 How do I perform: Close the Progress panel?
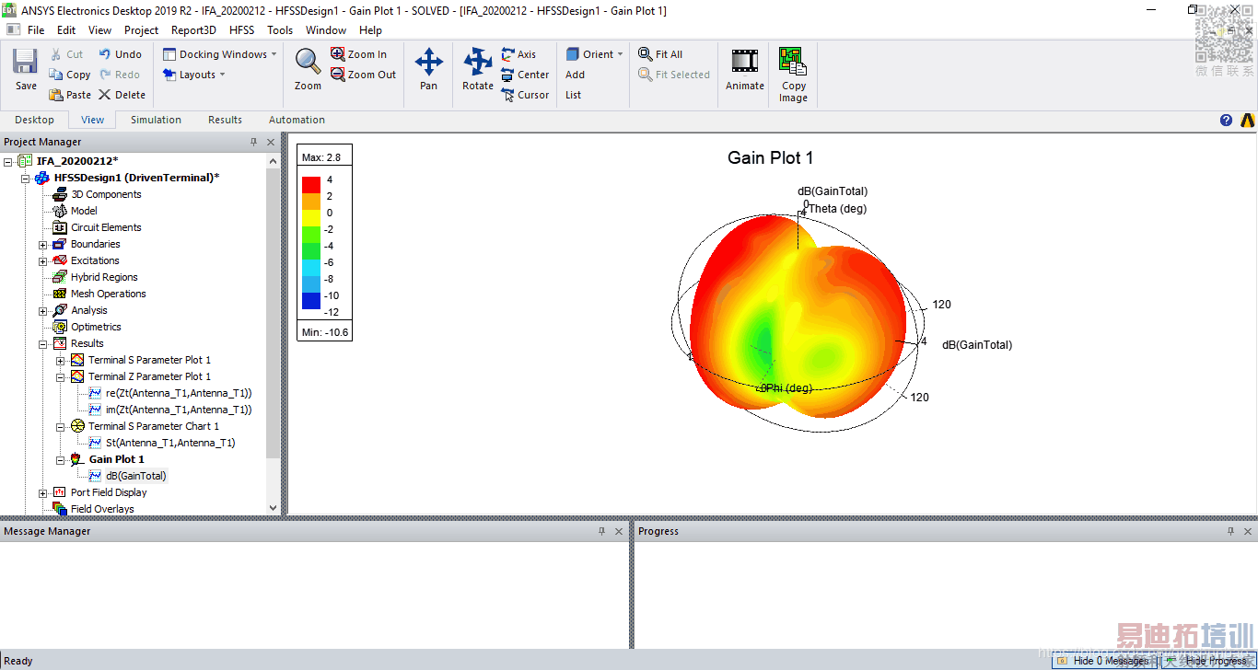point(1248,531)
